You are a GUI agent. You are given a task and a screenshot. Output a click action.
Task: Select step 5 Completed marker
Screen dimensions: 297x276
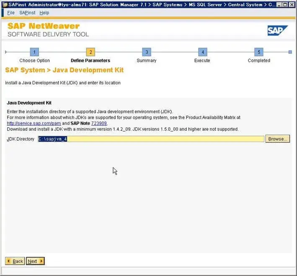coord(259,52)
